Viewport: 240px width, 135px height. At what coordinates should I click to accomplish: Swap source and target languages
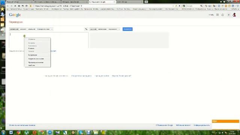click(86, 29)
